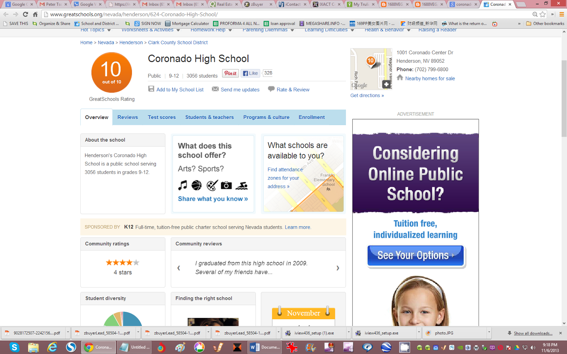The height and width of the screenshot is (354, 567).
Task: Reload the current page in Chrome
Action: coord(25,15)
